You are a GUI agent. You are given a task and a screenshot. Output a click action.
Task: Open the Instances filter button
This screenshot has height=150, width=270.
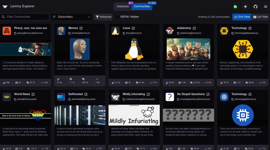click(x=103, y=17)
